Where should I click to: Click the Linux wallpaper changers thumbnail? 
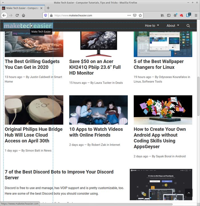click(x=163, y=44)
